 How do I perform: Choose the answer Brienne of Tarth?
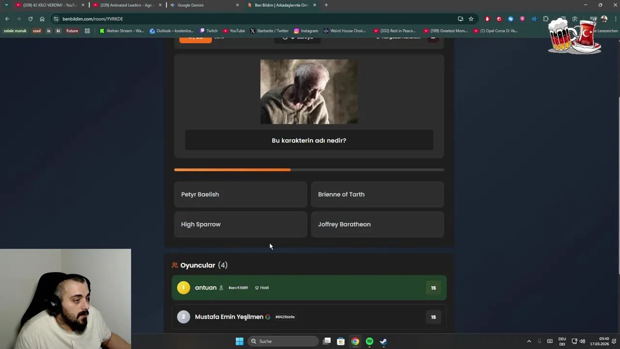click(x=377, y=194)
